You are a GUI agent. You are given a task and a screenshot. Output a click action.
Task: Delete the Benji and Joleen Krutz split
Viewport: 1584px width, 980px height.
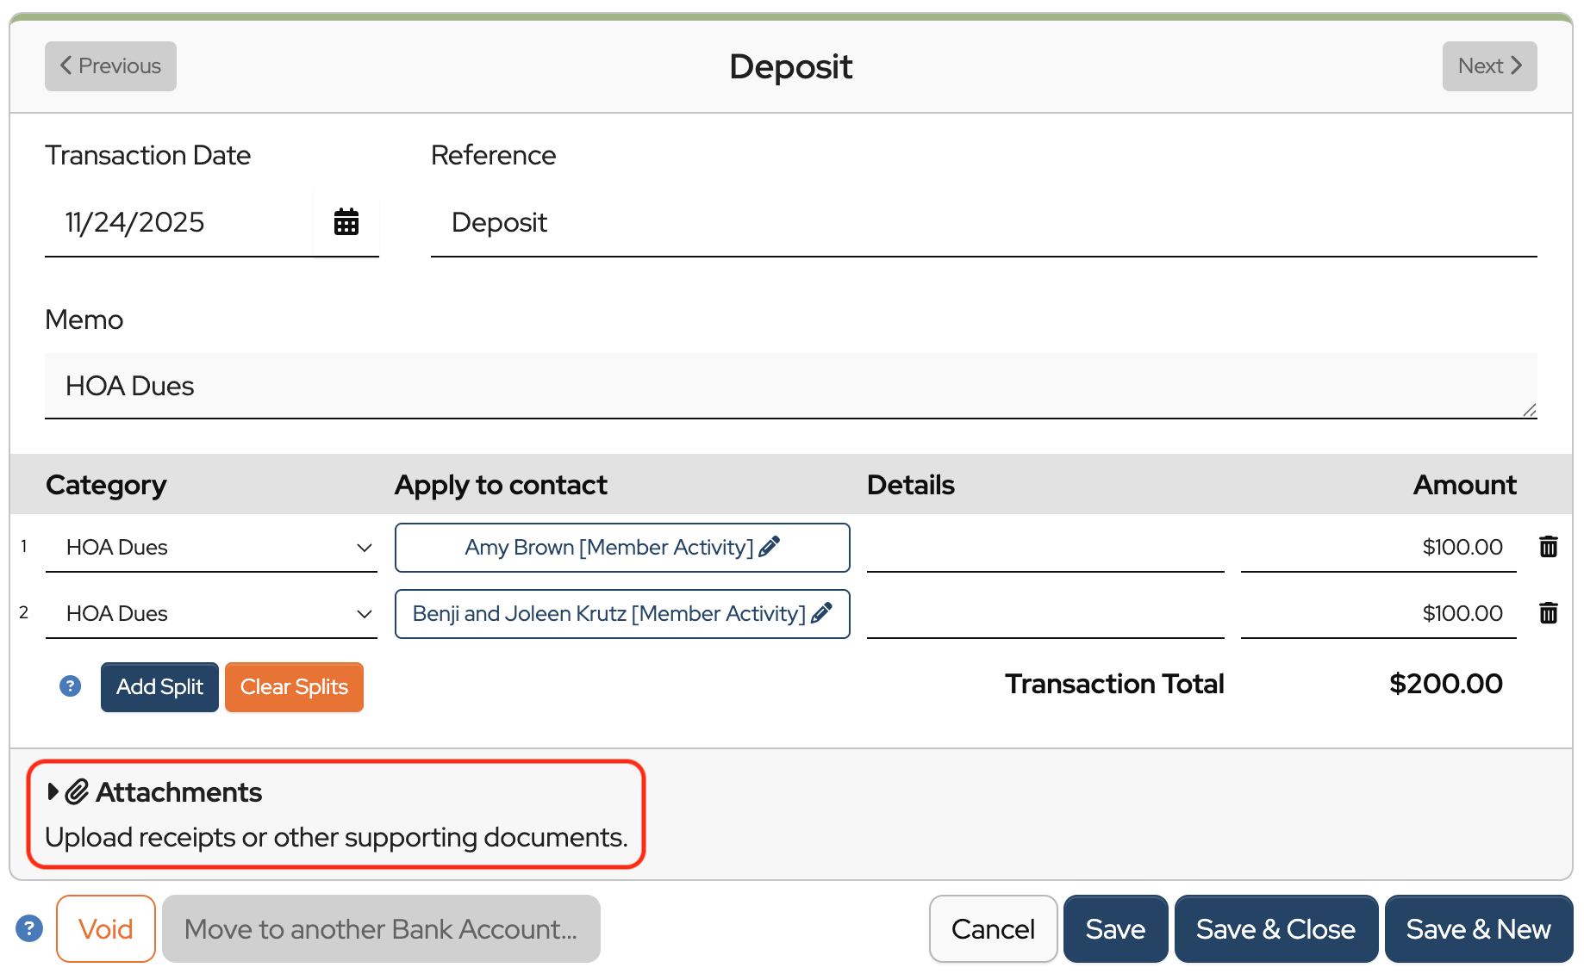point(1548,613)
